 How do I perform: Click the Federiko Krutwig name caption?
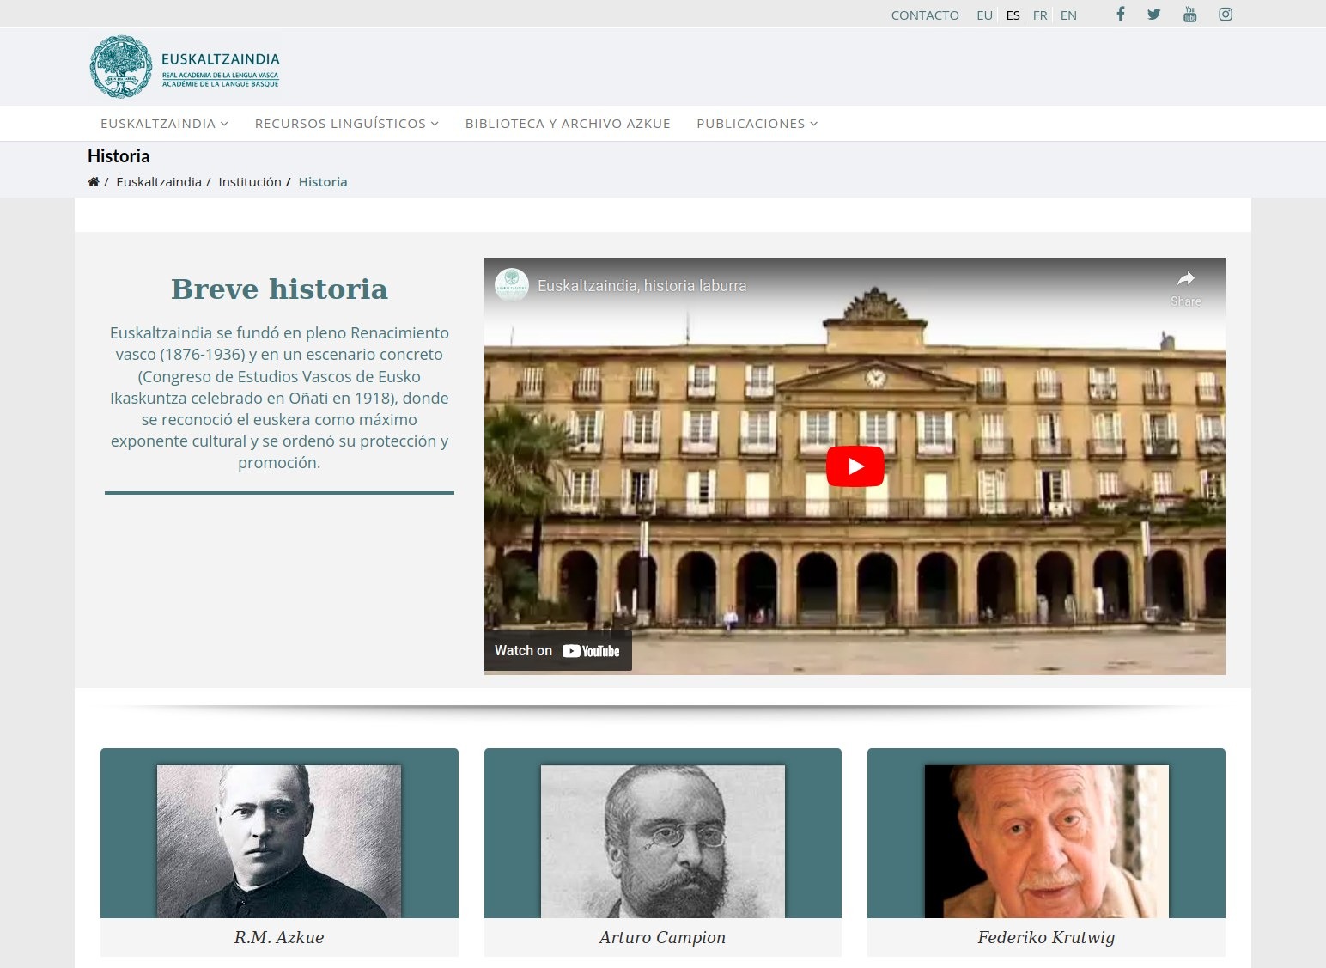pyautogui.click(x=1046, y=937)
